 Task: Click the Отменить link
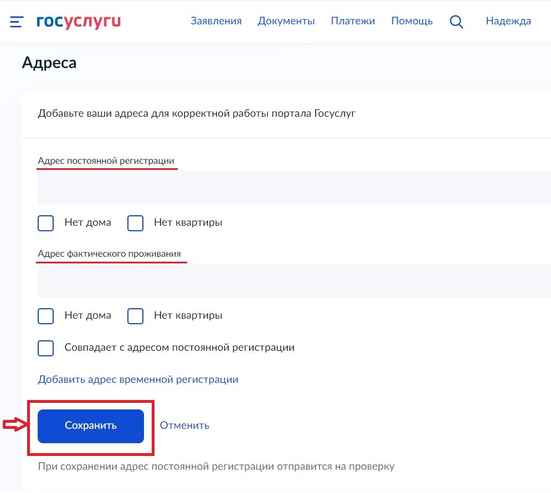point(184,425)
